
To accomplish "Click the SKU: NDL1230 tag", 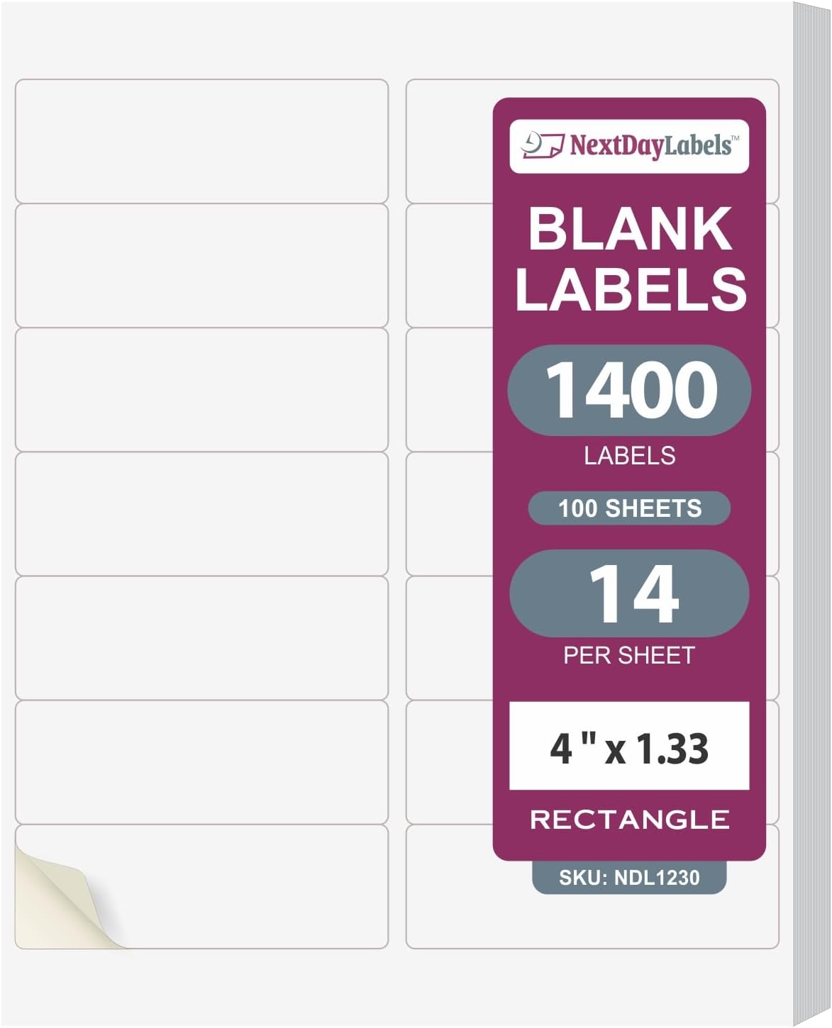I will (x=629, y=878).
